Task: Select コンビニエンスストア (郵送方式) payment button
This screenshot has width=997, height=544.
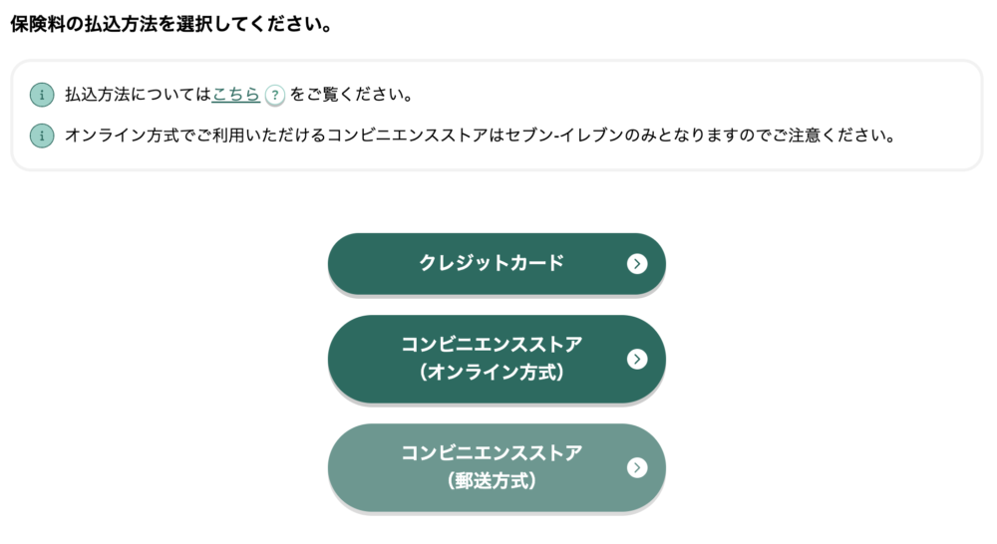Action: (497, 467)
